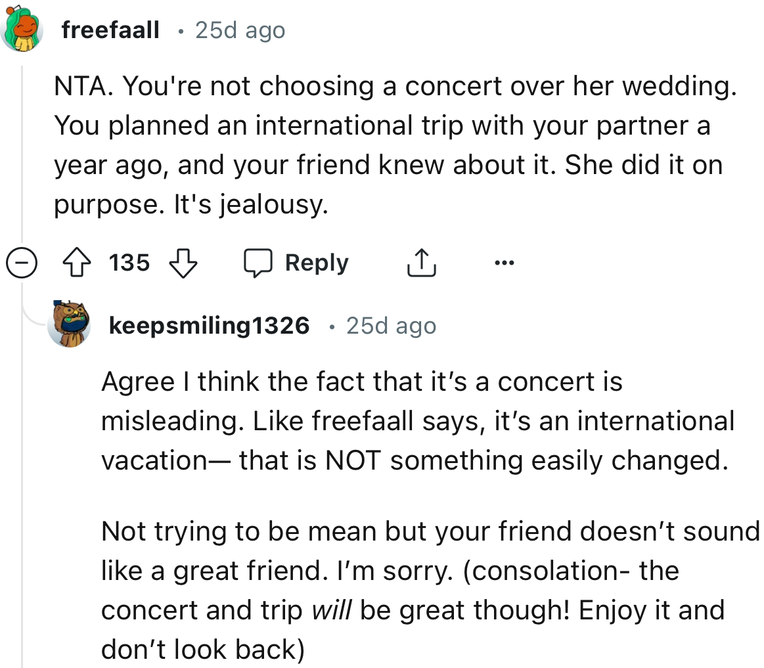Viewport: 764px width, 668px height.
Task: Open freefaall's profile link
Action: tap(109, 29)
